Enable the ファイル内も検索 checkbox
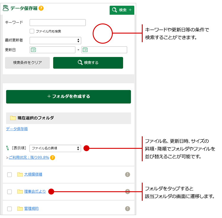This screenshot has width=222, height=218. (32, 31)
